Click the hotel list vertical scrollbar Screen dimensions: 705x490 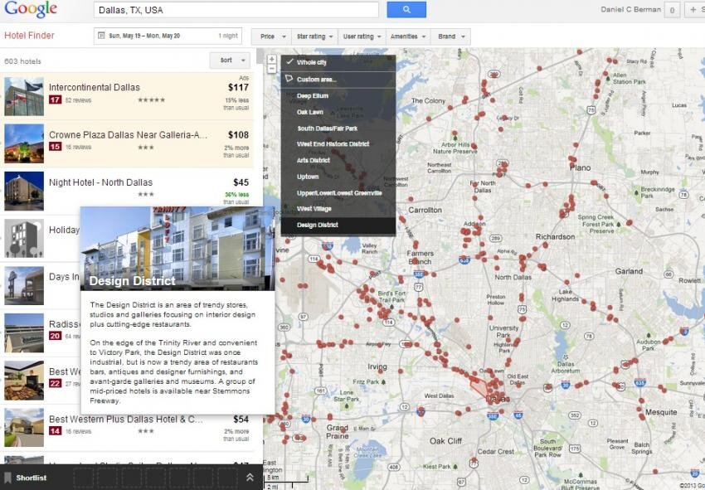pos(260,56)
